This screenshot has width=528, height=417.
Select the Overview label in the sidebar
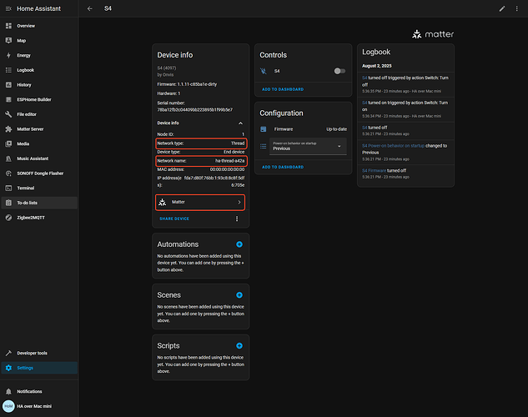point(26,26)
